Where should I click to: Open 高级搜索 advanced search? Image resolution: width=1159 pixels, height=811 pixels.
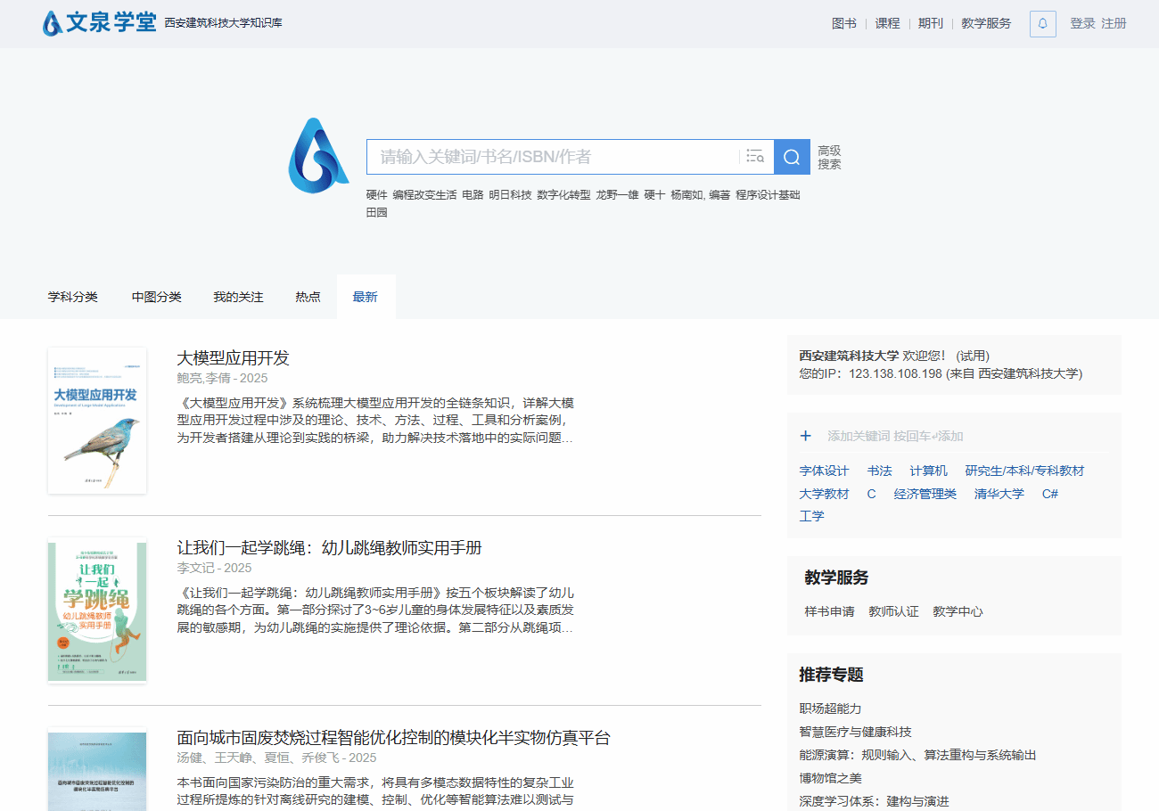click(829, 158)
